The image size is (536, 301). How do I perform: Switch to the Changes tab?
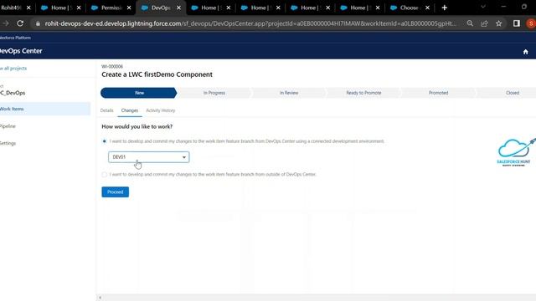[x=130, y=110]
